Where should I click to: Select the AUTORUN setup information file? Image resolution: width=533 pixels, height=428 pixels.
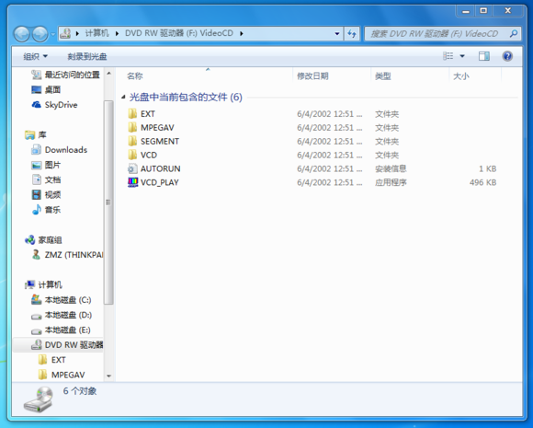coord(161,168)
